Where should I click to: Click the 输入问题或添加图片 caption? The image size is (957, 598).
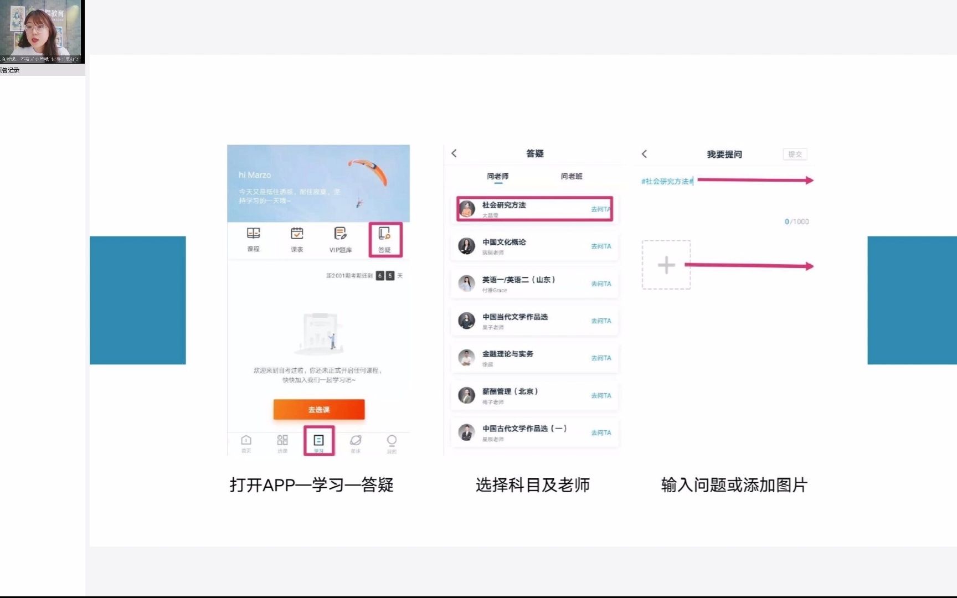coord(734,485)
